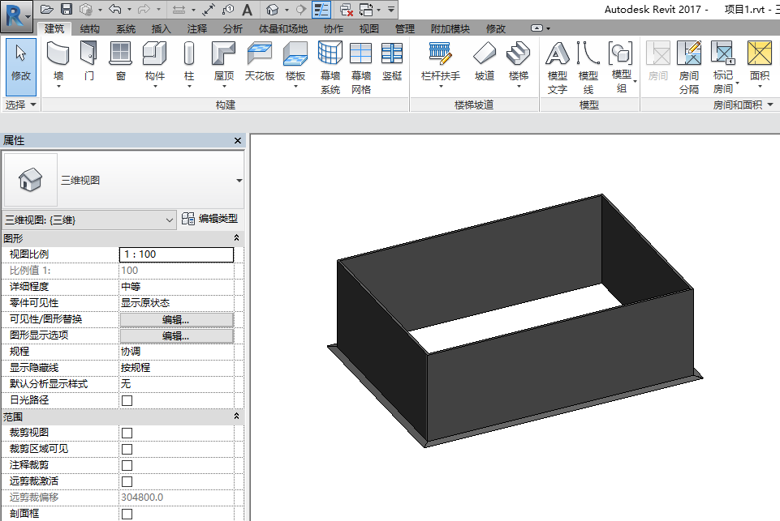Collapse the 图形 properties section

(x=237, y=238)
